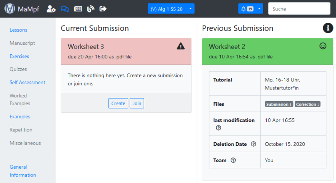
Task: Click the MaMpf logo icon
Action: click(10, 8)
